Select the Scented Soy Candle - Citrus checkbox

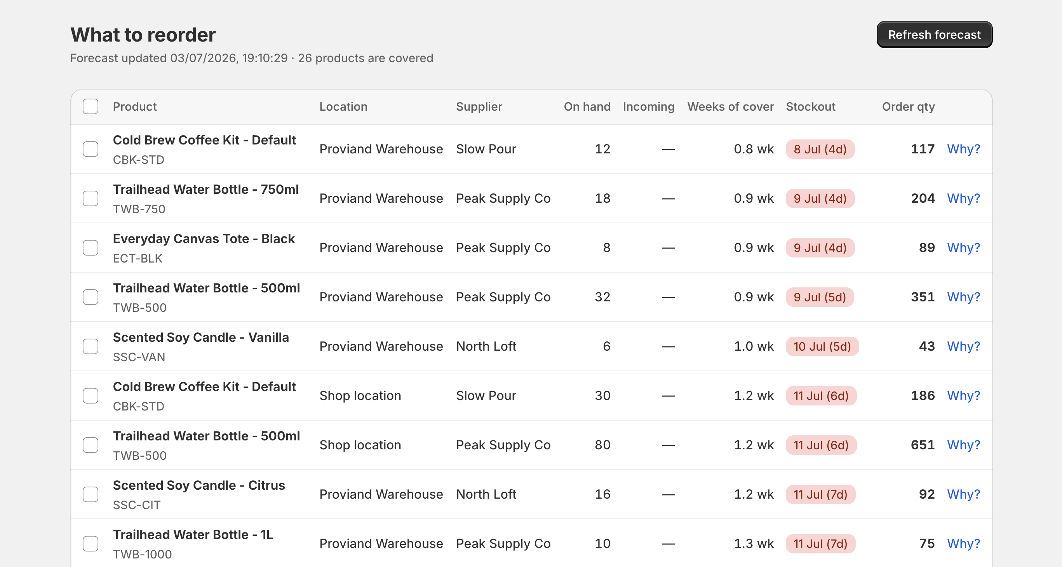(90, 494)
